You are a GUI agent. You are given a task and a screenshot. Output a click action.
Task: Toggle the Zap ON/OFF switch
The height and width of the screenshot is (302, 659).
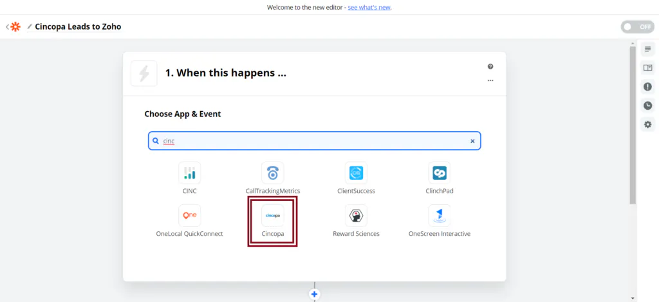(638, 27)
